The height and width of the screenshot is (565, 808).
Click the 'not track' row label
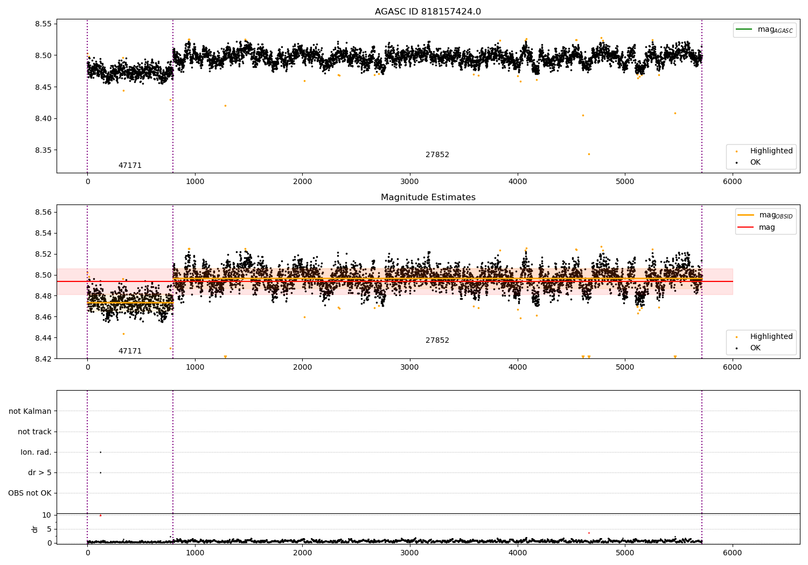(34, 432)
